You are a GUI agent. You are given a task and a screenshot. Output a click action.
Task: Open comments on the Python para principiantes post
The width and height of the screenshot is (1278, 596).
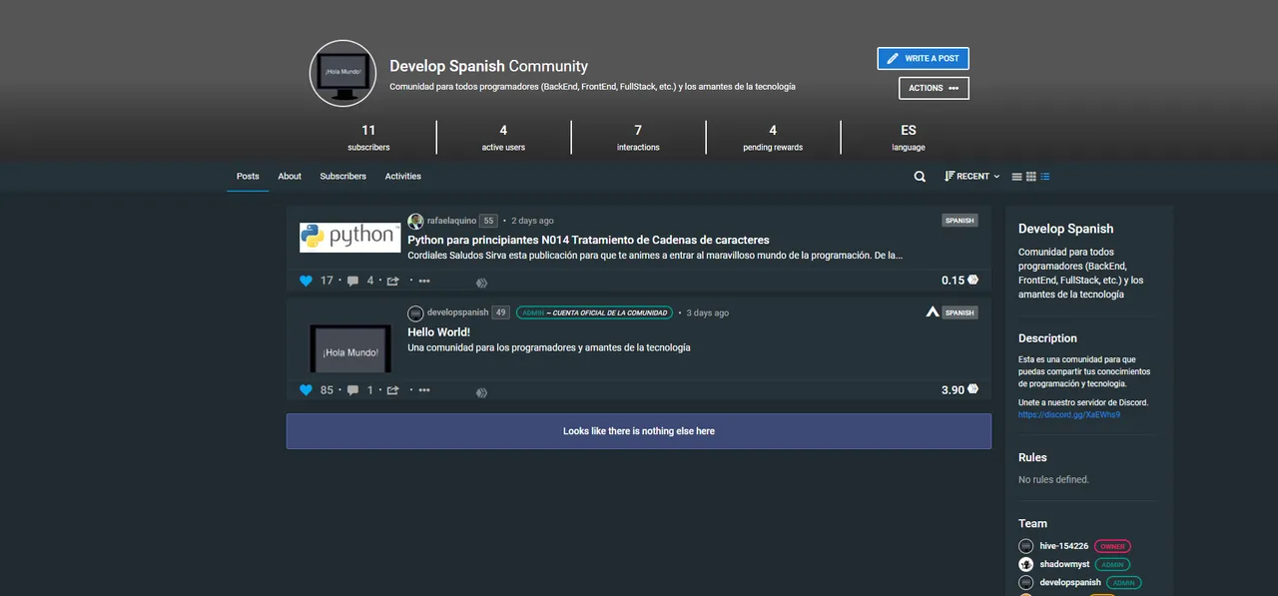coord(352,281)
